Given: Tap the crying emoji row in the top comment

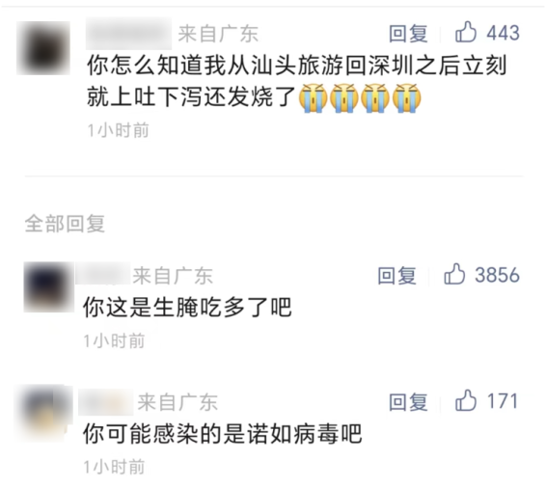Looking at the screenshot, I should (360, 97).
